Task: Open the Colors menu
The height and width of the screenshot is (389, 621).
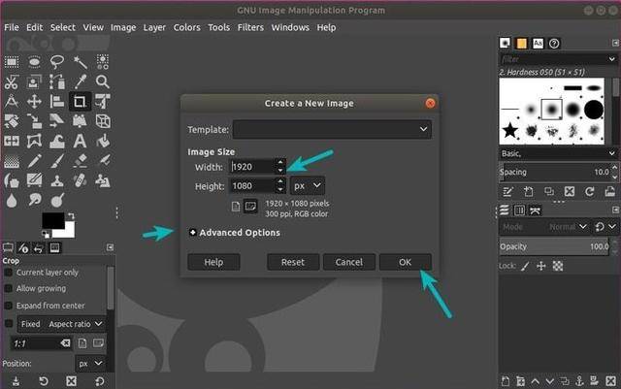Action: (x=186, y=27)
